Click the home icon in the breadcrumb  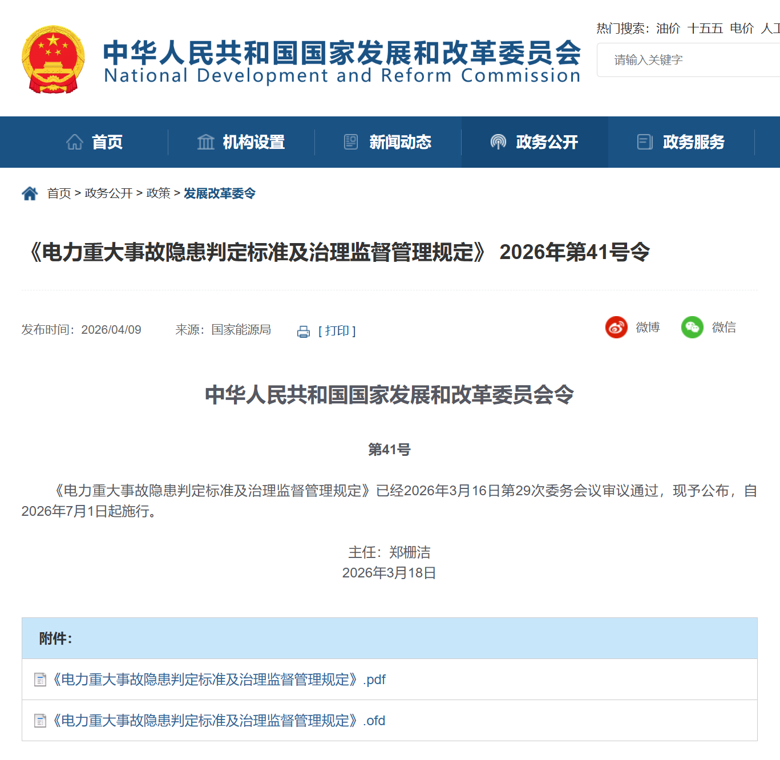(x=29, y=193)
